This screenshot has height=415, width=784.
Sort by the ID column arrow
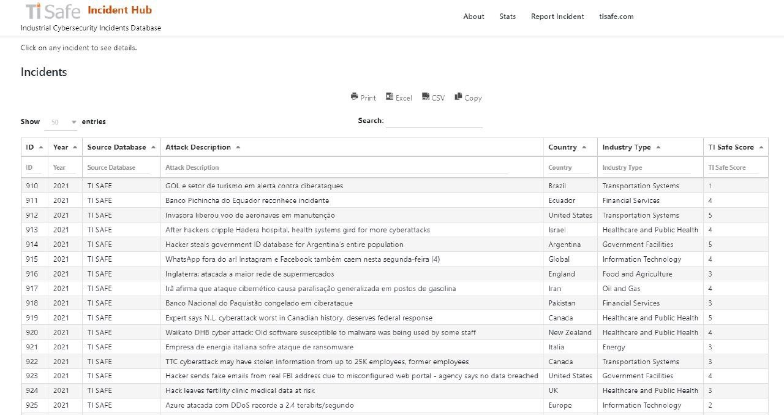click(x=41, y=147)
